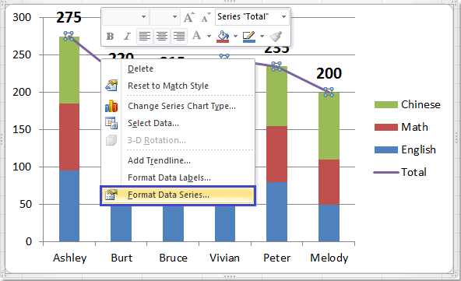Click the Total line marker above Peter

276,66
